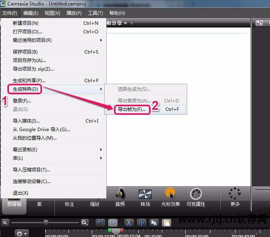
Task: Open the 工具(T) menu
Action: point(95,13)
